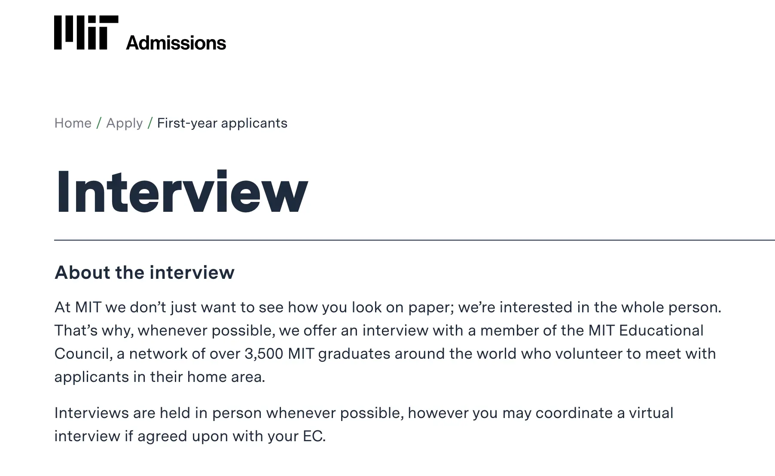Navigate to the Apply breadcrumb
Screen dimensions: 775x476
click(x=124, y=123)
